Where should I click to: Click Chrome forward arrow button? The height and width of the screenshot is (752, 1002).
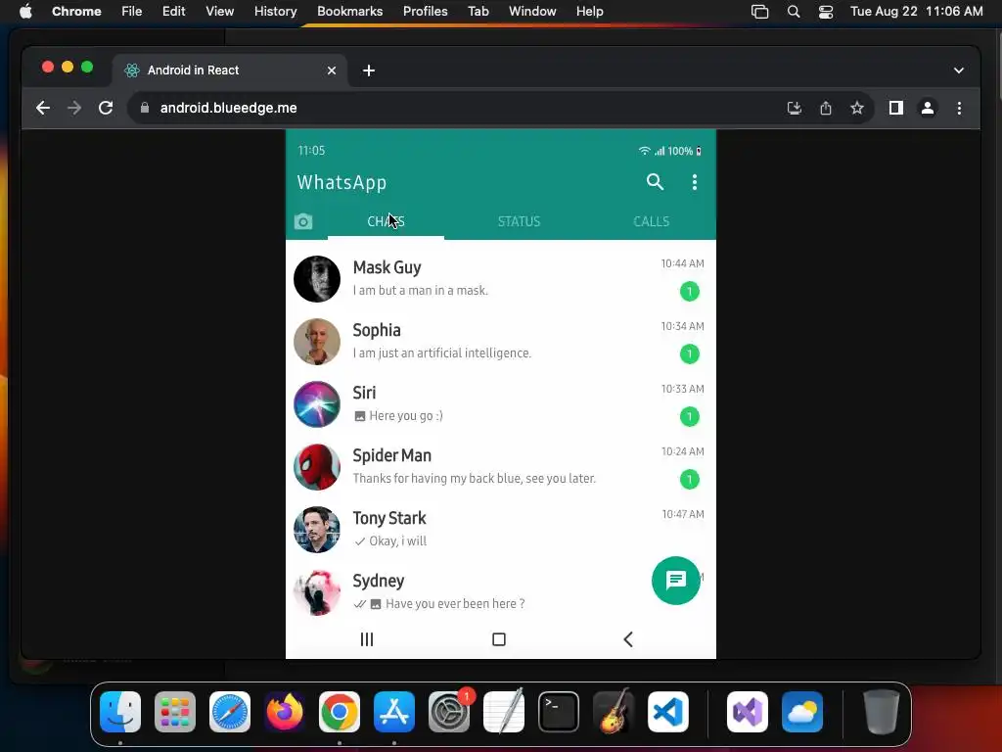click(74, 108)
